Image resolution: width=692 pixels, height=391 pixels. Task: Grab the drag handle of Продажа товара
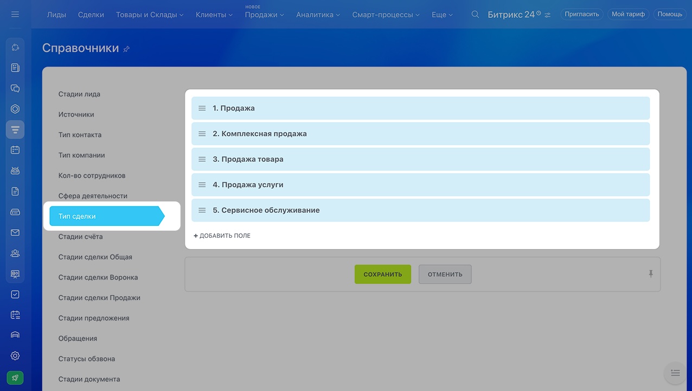click(202, 159)
